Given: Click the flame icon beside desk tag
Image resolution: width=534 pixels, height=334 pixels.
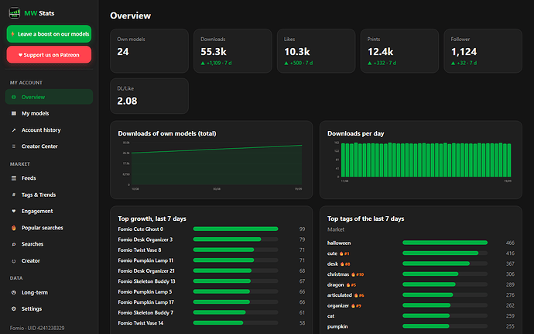Looking at the screenshot, I should [342, 264].
